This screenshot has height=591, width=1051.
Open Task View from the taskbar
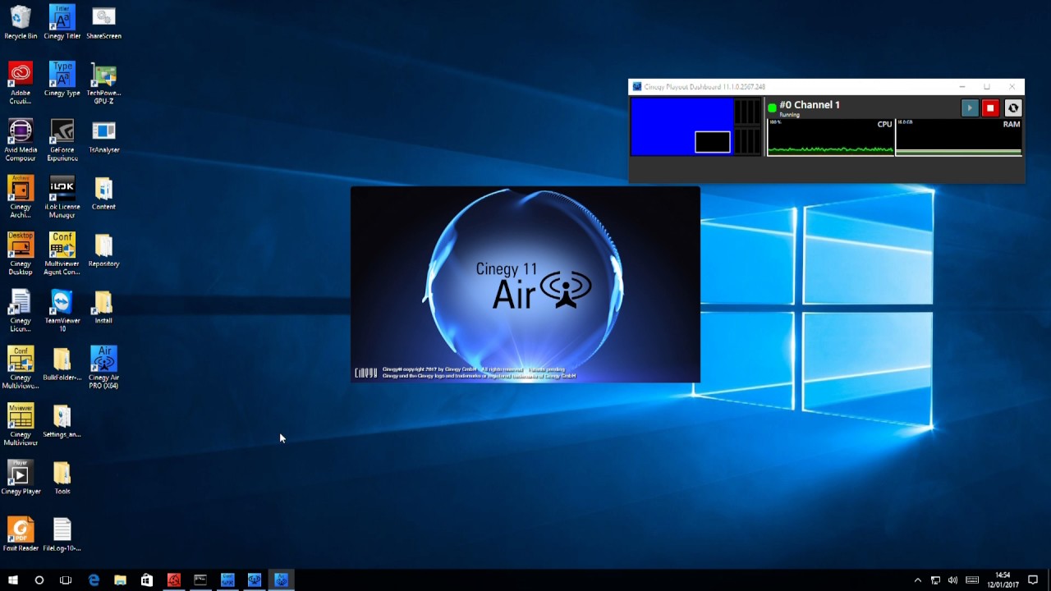coord(66,580)
